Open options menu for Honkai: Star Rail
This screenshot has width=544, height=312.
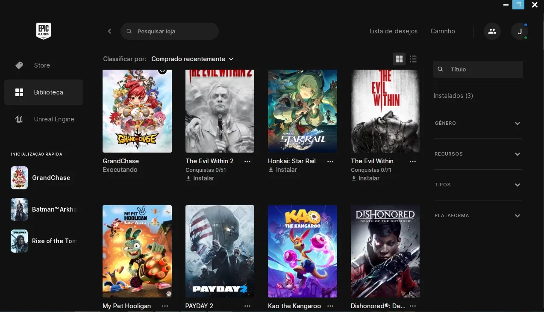(x=330, y=162)
